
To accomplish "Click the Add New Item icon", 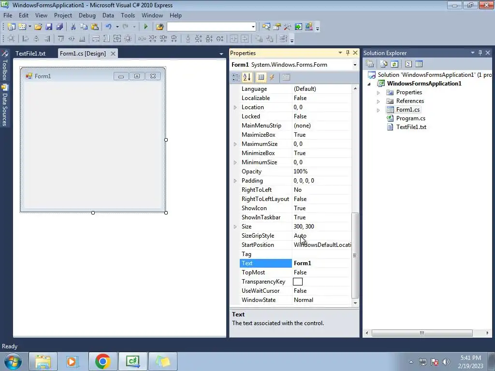I will pyautogui.click(x=22, y=27).
